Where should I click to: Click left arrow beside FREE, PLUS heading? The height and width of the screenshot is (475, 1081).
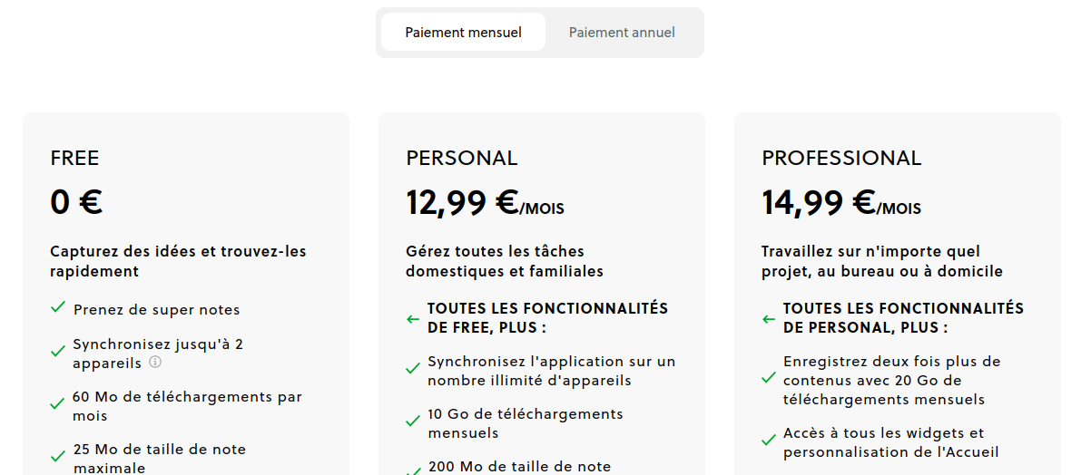(413, 319)
